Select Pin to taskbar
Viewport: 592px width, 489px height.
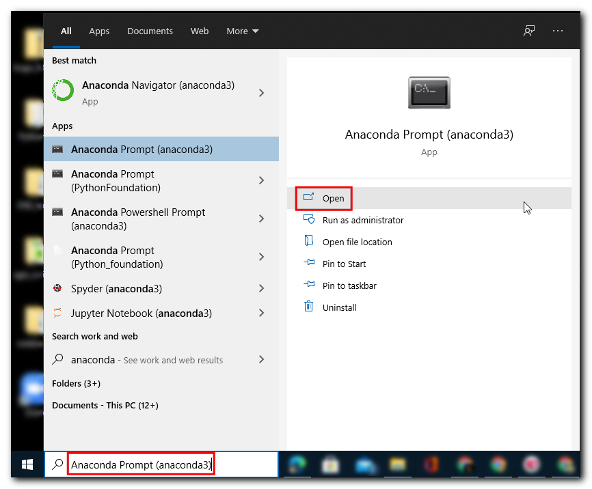(x=429, y=285)
